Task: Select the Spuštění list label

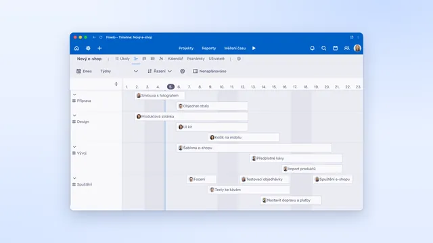Action: coord(85,184)
